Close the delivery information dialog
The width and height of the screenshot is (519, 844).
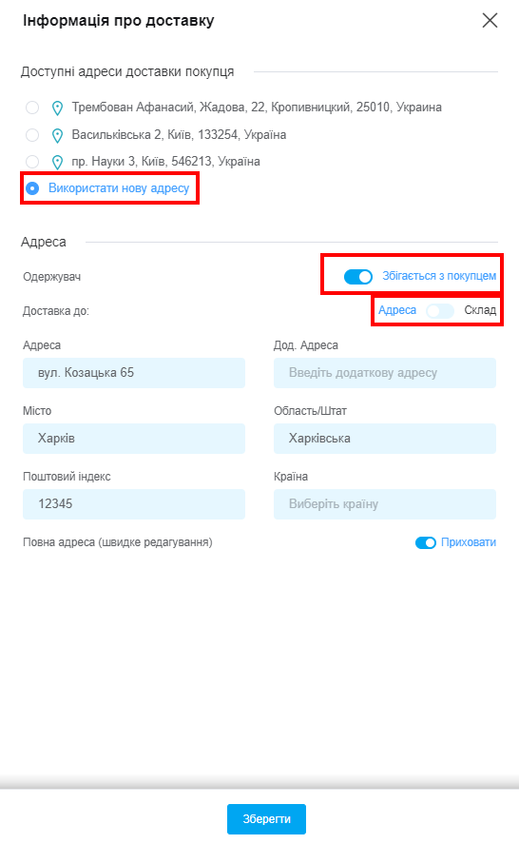pyautogui.click(x=490, y=20)
